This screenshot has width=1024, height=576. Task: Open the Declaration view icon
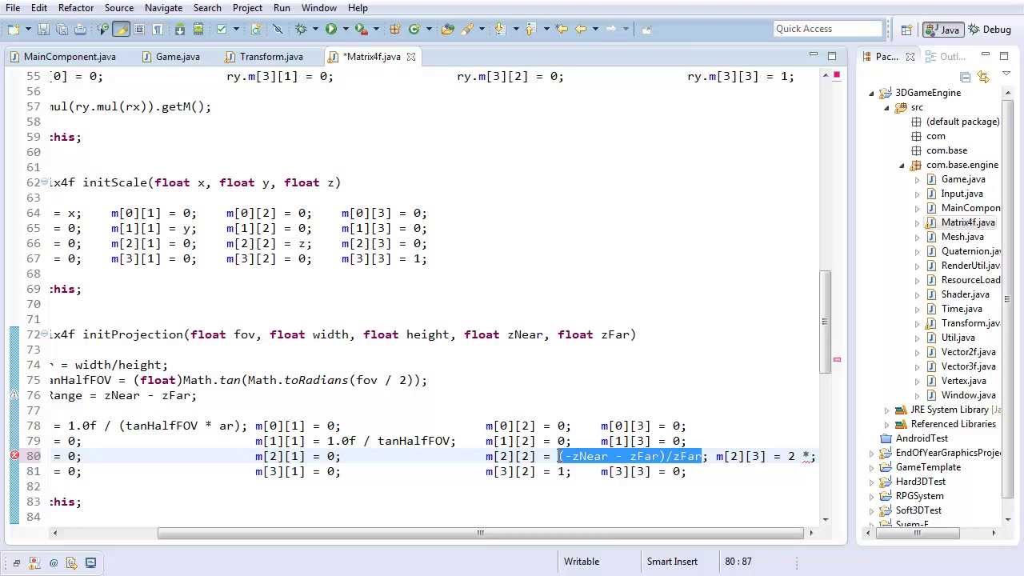point(71,563)
